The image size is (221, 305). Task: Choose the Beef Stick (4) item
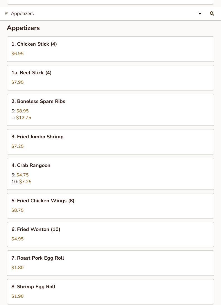tap(32, 73)
